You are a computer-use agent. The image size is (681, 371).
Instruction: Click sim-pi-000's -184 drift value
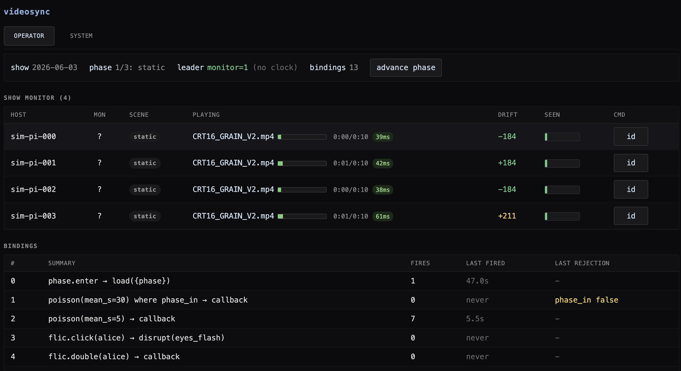(x=507, y=136)
